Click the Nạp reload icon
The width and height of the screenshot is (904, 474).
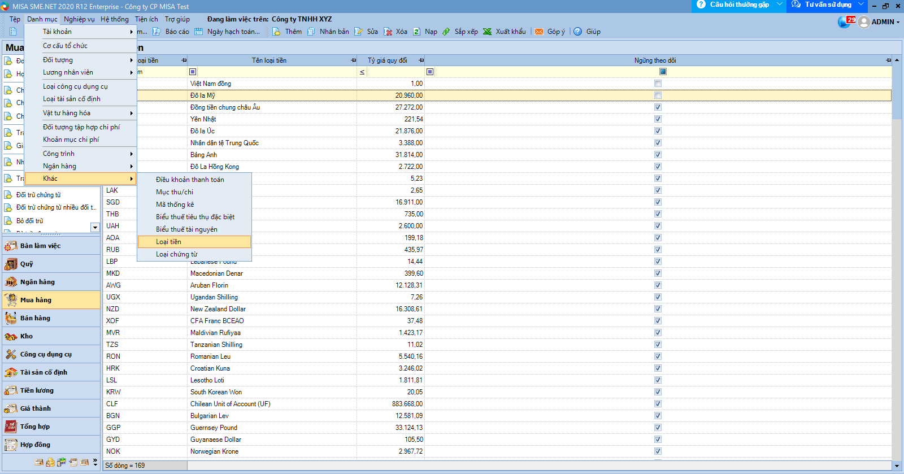pos(416,32)
